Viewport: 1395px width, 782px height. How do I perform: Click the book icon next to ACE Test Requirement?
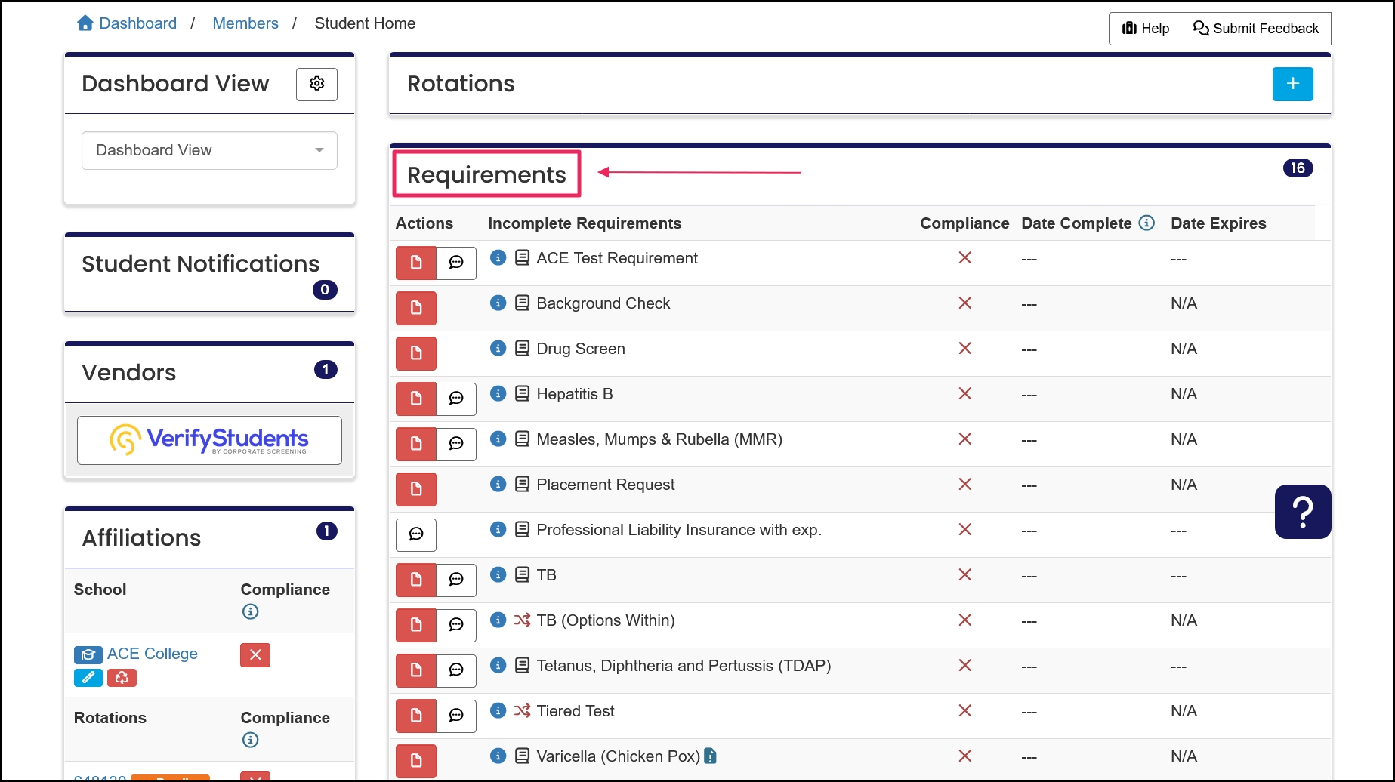(x=521, y=257)
